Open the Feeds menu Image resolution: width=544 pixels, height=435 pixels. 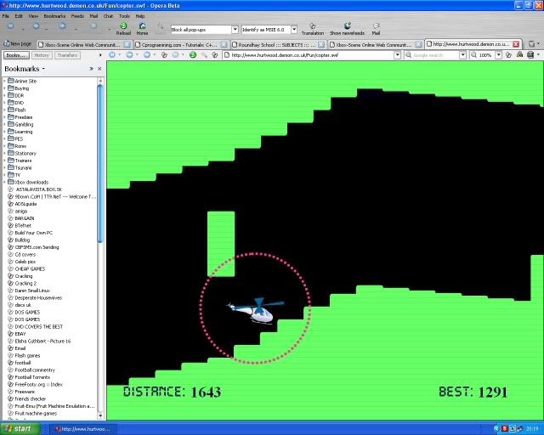click(77, 16)
